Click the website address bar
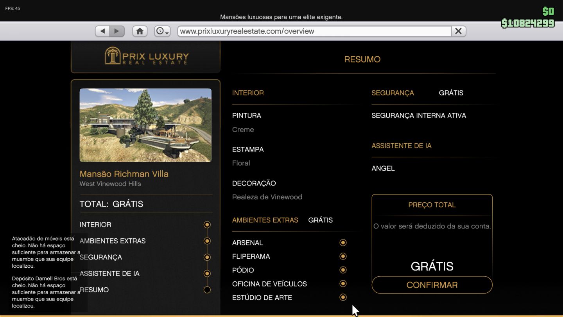This screenshot has width=563, height=317. 314,31
